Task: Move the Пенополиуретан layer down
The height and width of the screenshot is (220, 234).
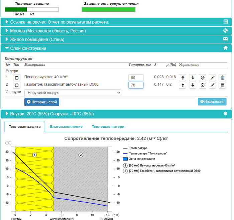Action: (x=193, y=77)
